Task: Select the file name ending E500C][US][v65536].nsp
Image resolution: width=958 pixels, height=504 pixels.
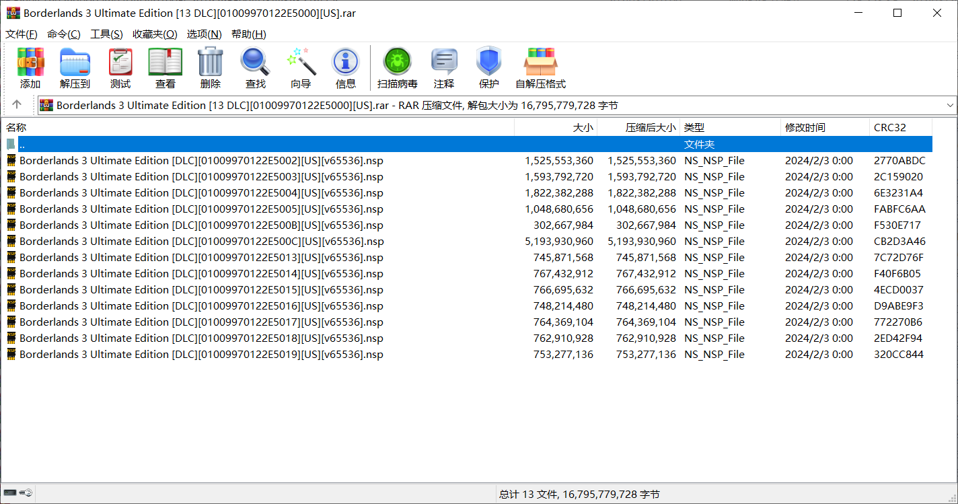Action: pos(201,241)
